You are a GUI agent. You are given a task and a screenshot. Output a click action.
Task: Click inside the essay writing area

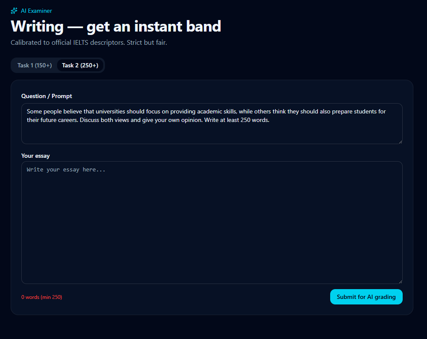point(212,223)
